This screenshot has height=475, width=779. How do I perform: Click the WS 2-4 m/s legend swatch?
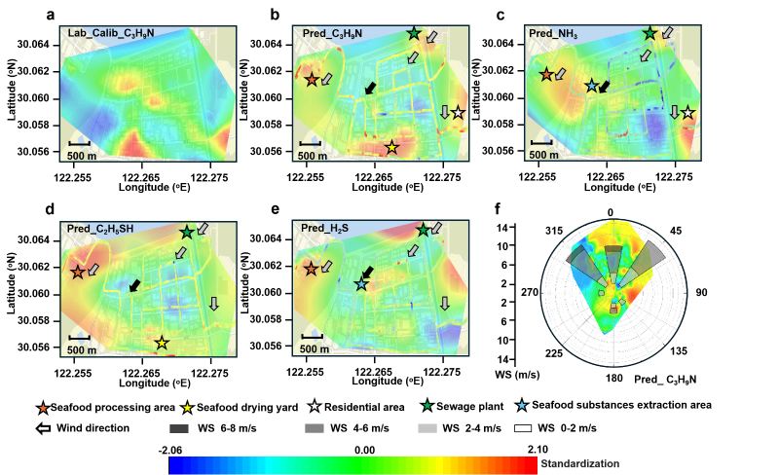coord(427,428)
